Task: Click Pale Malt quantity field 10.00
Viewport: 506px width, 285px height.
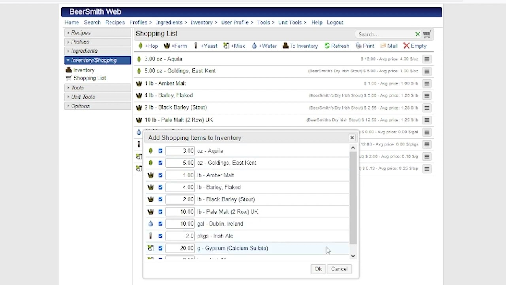Action: [x=180, y=212]
